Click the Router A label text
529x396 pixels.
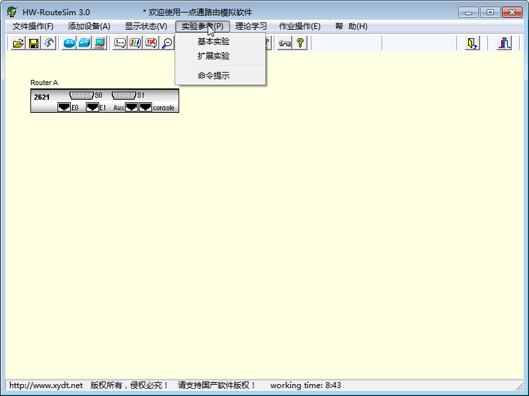[44, 82]
